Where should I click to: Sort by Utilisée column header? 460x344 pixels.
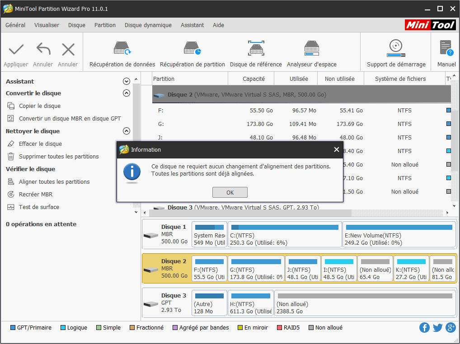coord(296,79)
